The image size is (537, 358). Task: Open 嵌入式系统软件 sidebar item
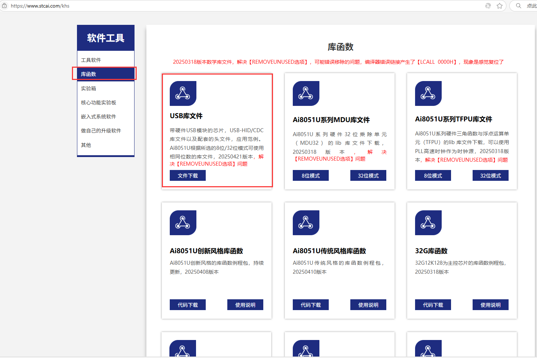[106, 116]
